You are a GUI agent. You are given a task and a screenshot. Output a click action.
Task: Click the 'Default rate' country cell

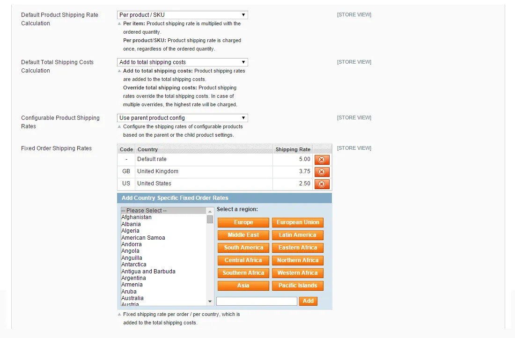click(x=204, y=159)
